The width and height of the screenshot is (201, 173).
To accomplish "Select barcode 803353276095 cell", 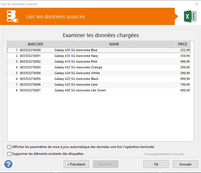I will coord(36,79).
